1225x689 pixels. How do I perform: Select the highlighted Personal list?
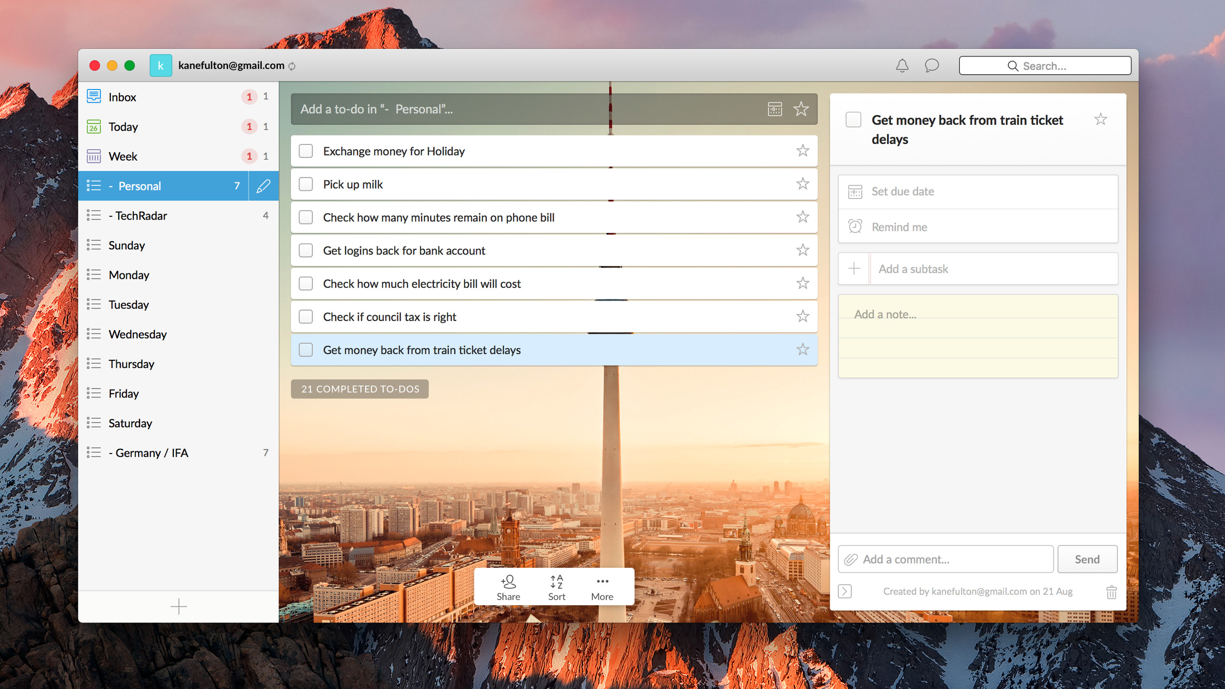pos(163,186)
